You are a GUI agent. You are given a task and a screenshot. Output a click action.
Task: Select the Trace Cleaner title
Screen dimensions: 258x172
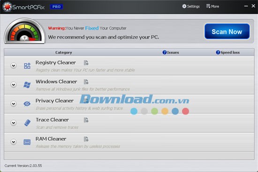(x=52, y=120)
